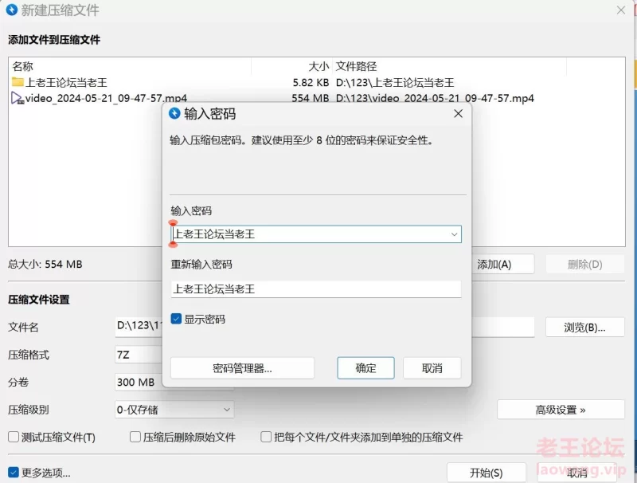Select the video file icon for the mp4

[18, 98]
